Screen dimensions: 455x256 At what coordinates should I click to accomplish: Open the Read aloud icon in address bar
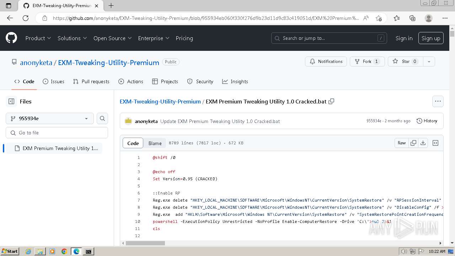pos(366,18)
